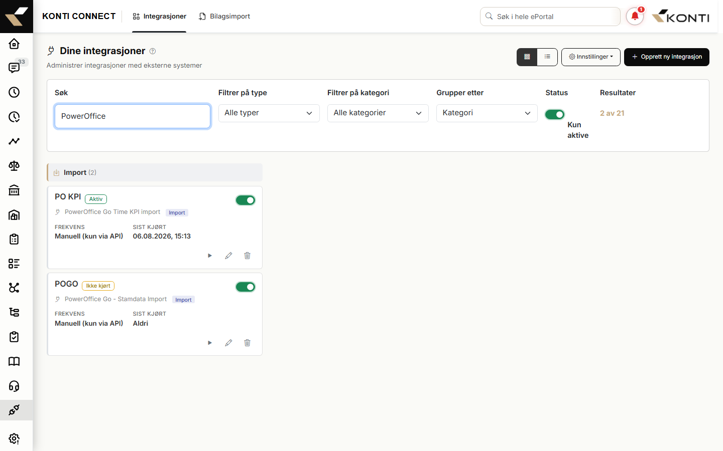Click the POGO card title
Screen dimensions: 723x451
click(66, 284)
